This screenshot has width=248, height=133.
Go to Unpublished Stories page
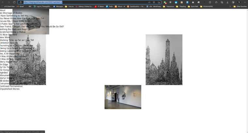click(x=10, y=89)
